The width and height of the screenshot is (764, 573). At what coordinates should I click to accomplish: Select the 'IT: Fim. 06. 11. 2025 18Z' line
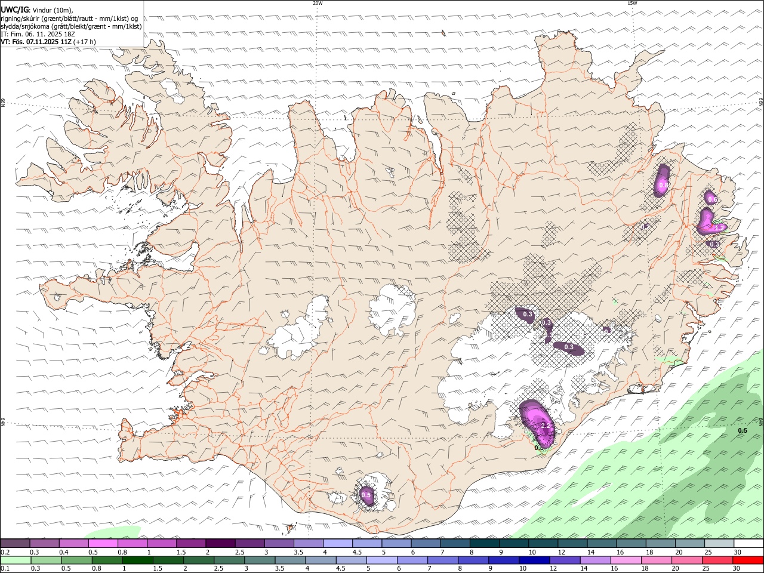[38, 34]
